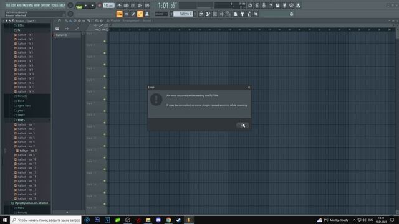The width and height of the screenshot is (399, 224).
Task: Open the Playlist view icon
Action: point(201,14)
